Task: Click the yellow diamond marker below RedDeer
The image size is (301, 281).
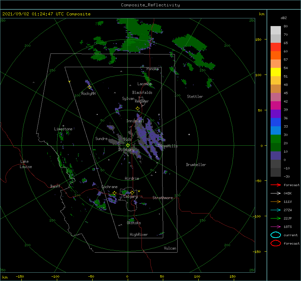Action: [138, 109]
